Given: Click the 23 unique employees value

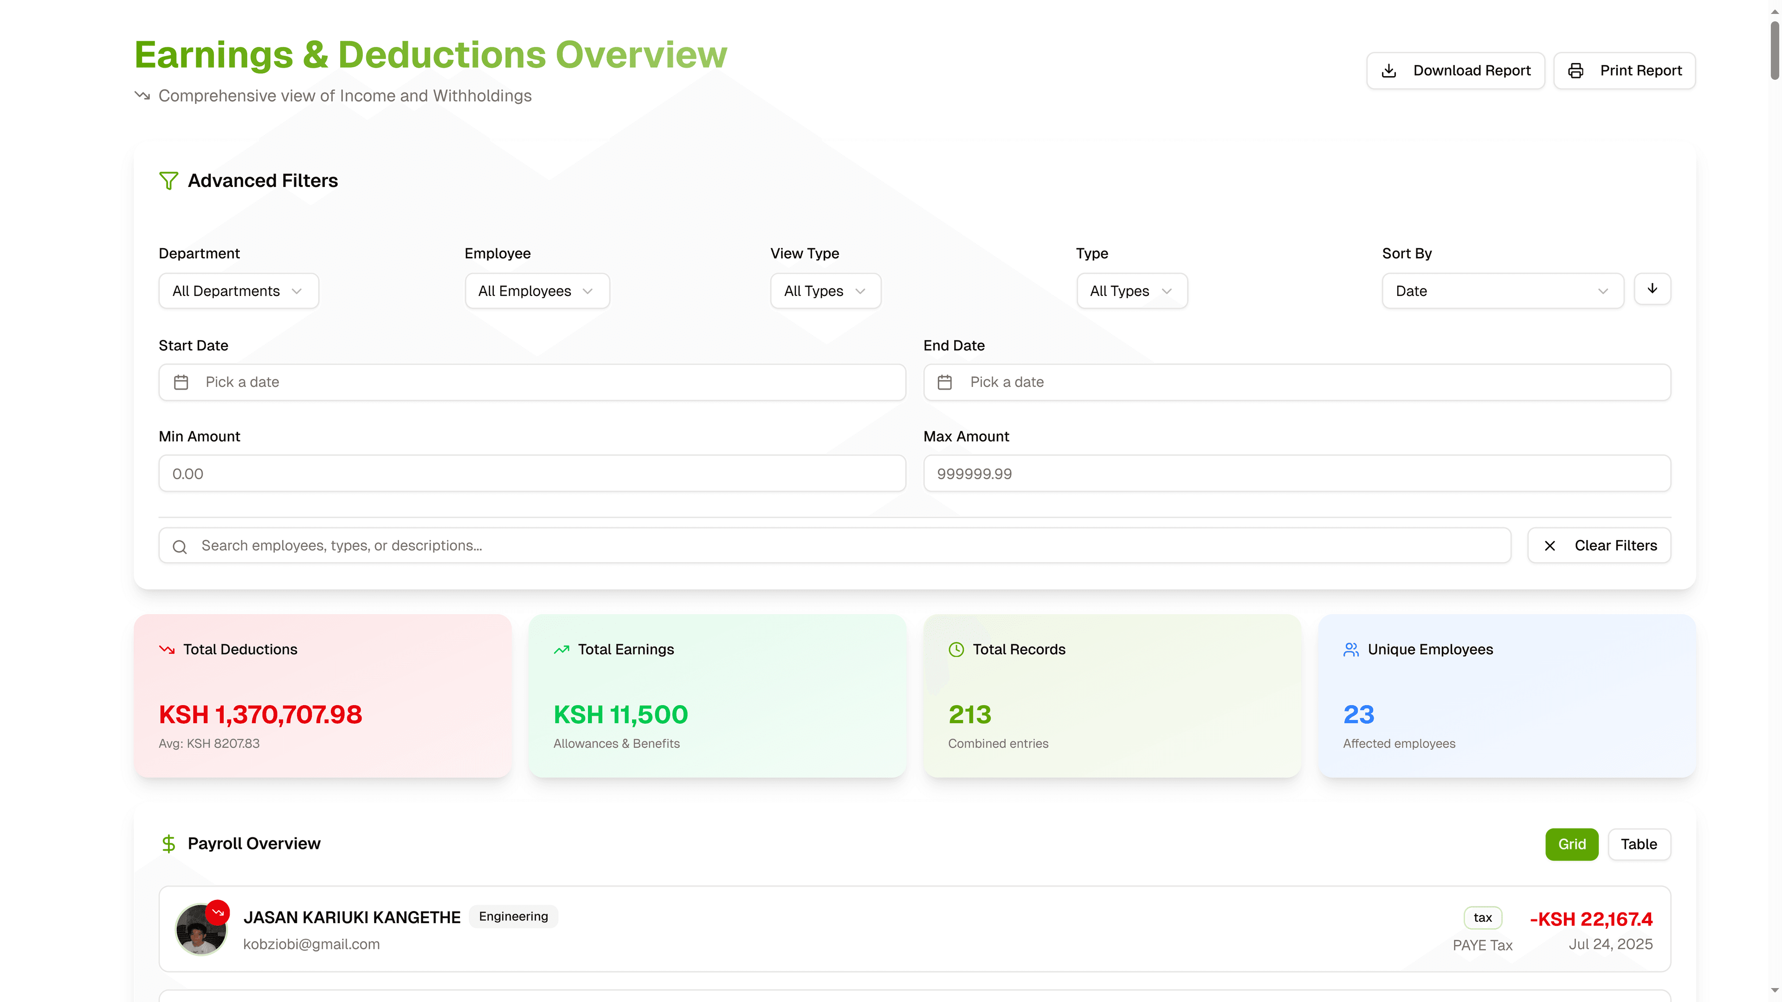Looking at the screenshot, I should (x=1359, y=714).
